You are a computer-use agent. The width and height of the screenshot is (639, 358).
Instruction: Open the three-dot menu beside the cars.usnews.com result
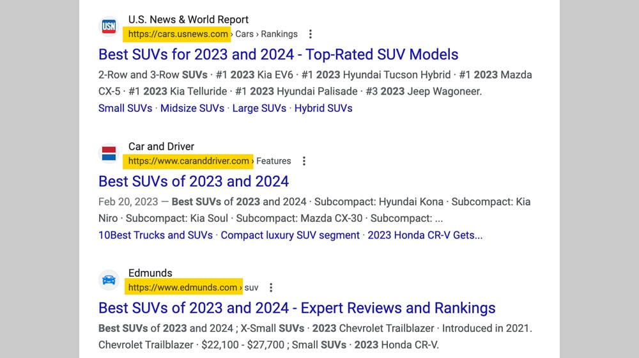[x=311, y=34]
